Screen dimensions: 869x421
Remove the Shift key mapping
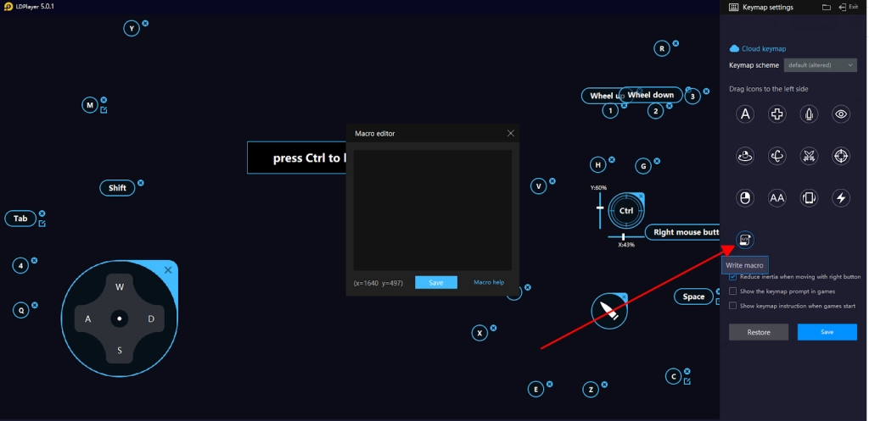pyautogui.click(x=141, y=183)
